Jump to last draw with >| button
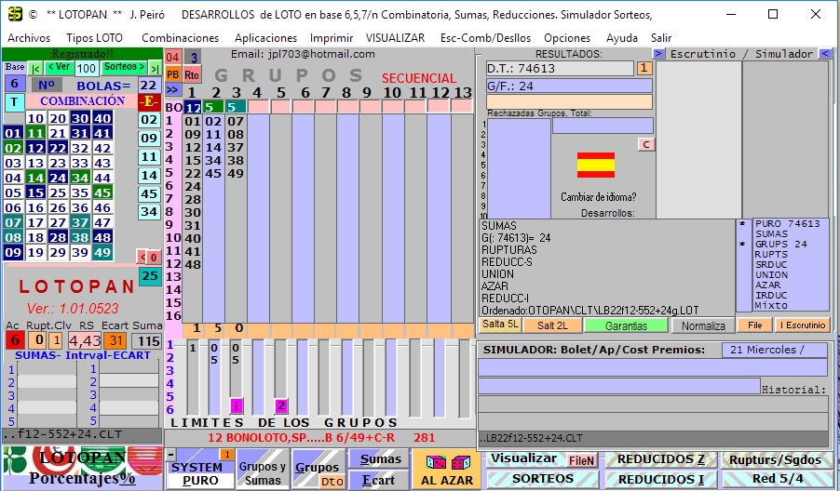This screenshot has width=840, height=491. pos(155,69)
